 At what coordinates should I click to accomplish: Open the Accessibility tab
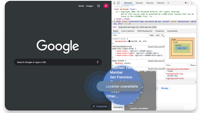(x=172, y=31)
